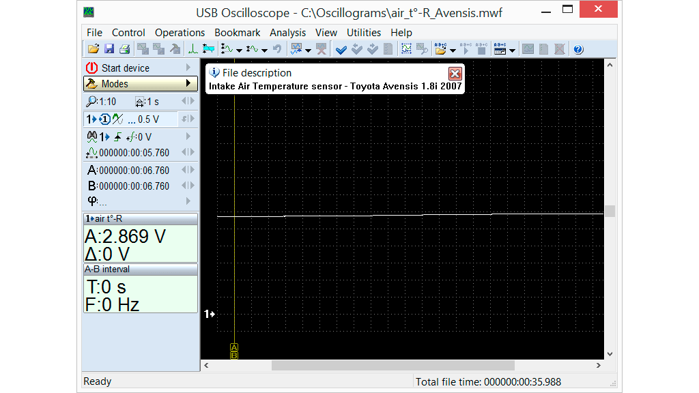
Task: Click the bookmark list page icon
Action: pyautogui.click(x=388, y=49)
